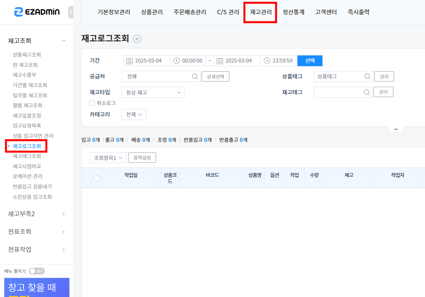The image size is (425, 297).
Task: Open the start date calendar icon
Action: [x=129, y=61]
